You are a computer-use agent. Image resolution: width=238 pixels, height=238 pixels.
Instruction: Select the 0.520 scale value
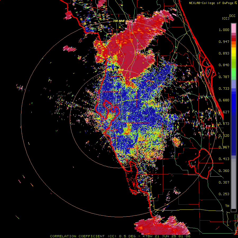click(224, 136)
